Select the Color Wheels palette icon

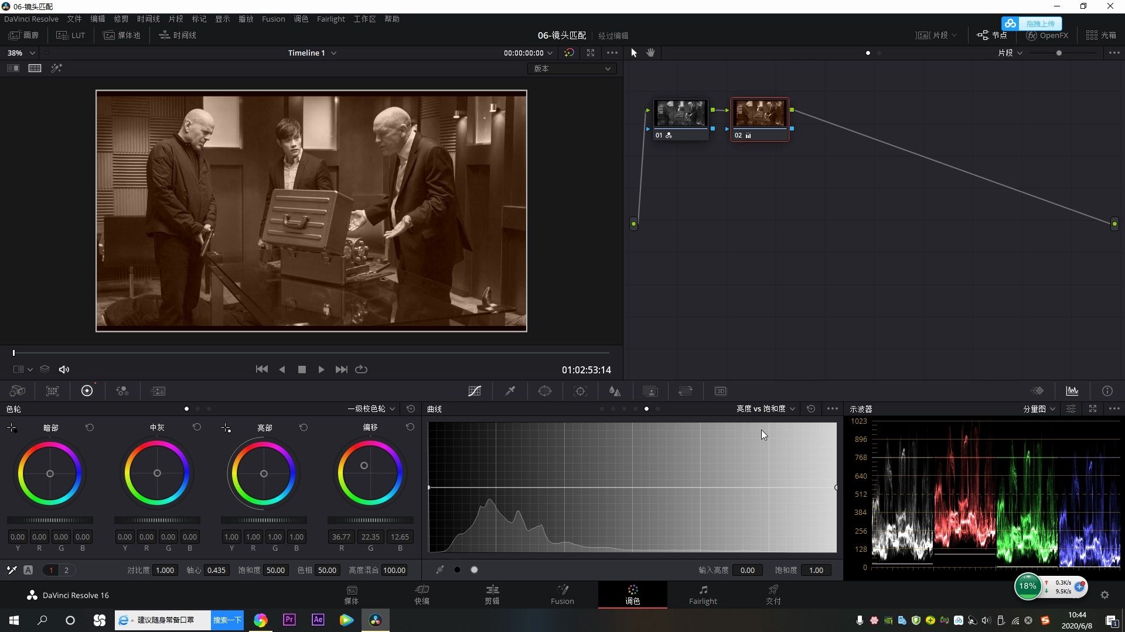pos(87,391)
